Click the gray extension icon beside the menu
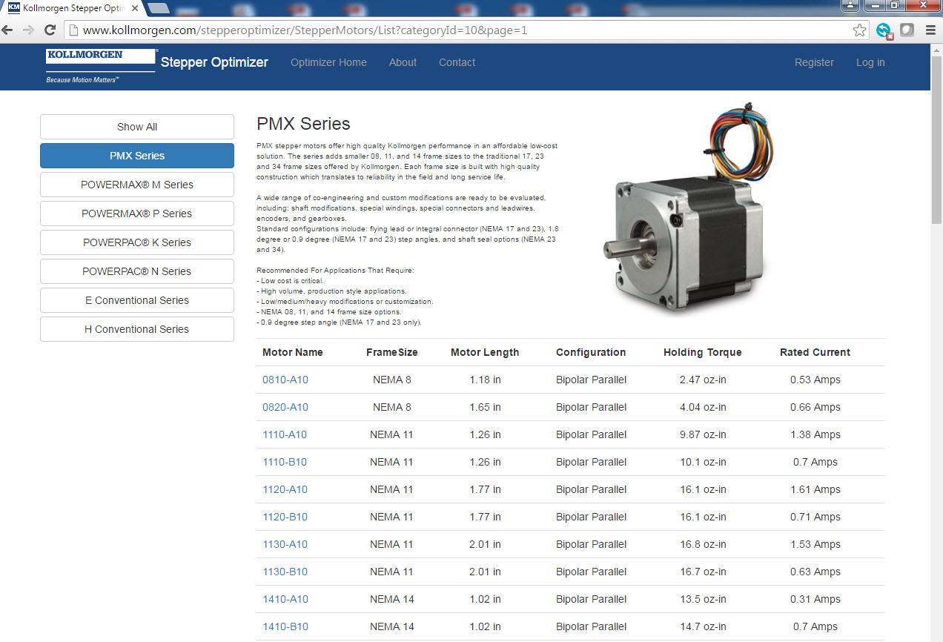The height and width of the screenshot is (642, 943). pos(907,30)
